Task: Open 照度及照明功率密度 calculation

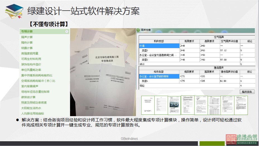Action: pyautogui.click(x=34, y=102)
